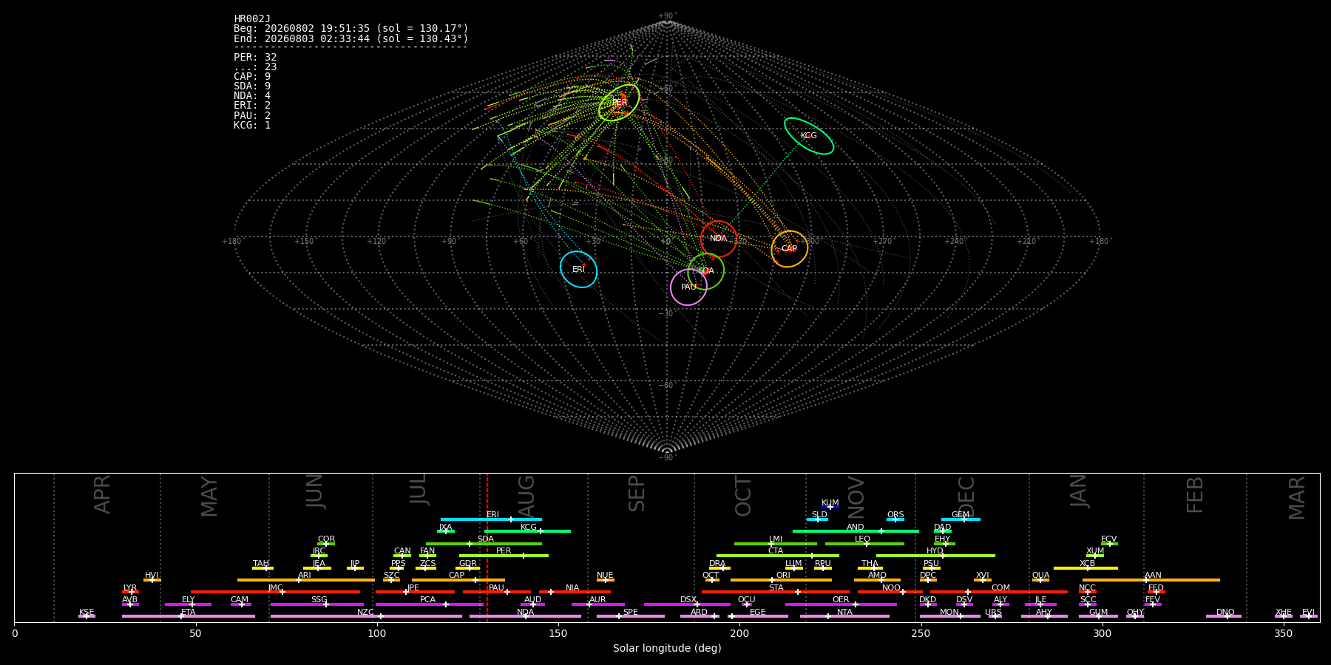Select the CAP orange radiant circle
Screen dimensions: 1331x665
coord(790,249)
